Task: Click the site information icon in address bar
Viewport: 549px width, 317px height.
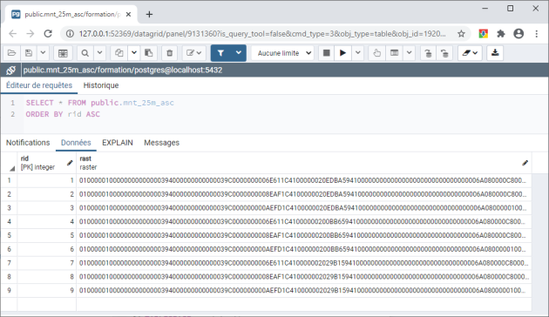Action: pos(70,34)
